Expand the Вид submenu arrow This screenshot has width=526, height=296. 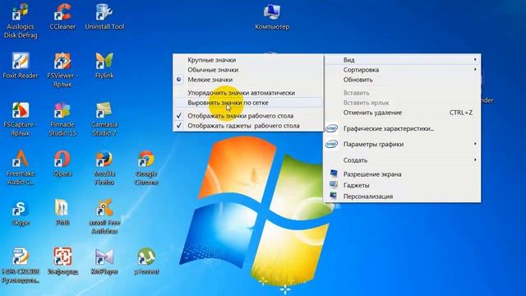(x=475, y=59)
